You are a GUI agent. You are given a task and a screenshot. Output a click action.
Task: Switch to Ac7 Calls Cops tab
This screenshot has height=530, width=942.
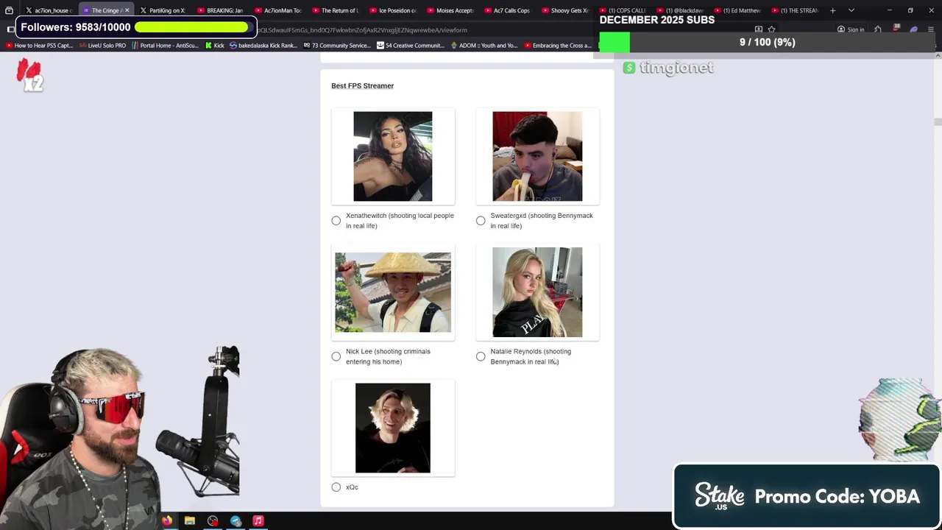[508, 10]
